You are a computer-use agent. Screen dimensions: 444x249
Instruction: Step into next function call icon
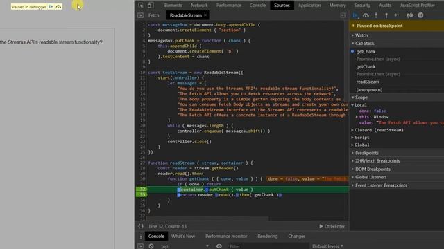(376, 15)
